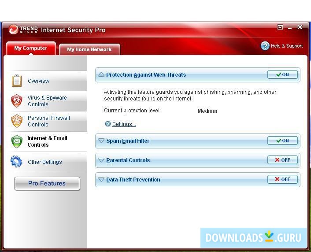The height and width of the screenshot is (252, 311).
Task: Click the compact view icon in title bar
Action: point(280,27)
